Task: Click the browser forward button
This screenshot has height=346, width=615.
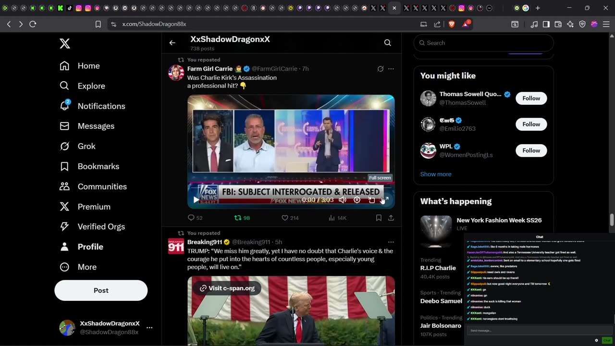Action: 21,24
